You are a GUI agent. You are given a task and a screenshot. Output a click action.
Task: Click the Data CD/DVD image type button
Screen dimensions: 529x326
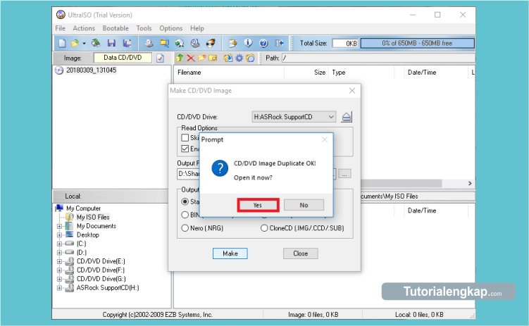coord(123,58)
